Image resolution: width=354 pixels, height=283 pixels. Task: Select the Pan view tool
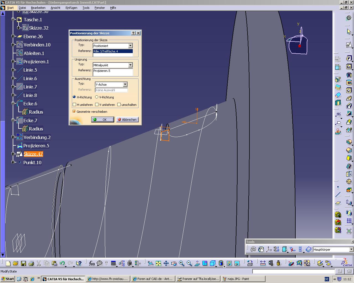pos(166,263)
